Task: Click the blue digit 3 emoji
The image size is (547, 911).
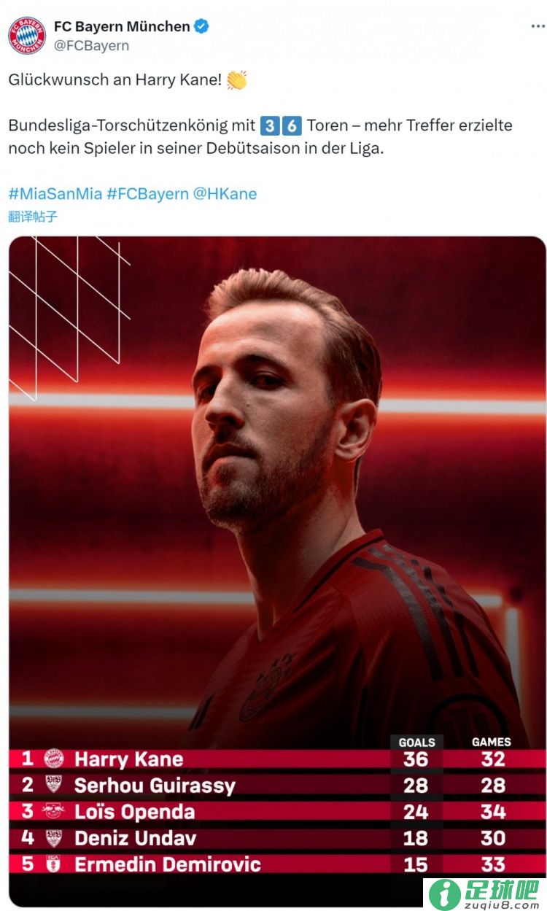Action: 269,125
